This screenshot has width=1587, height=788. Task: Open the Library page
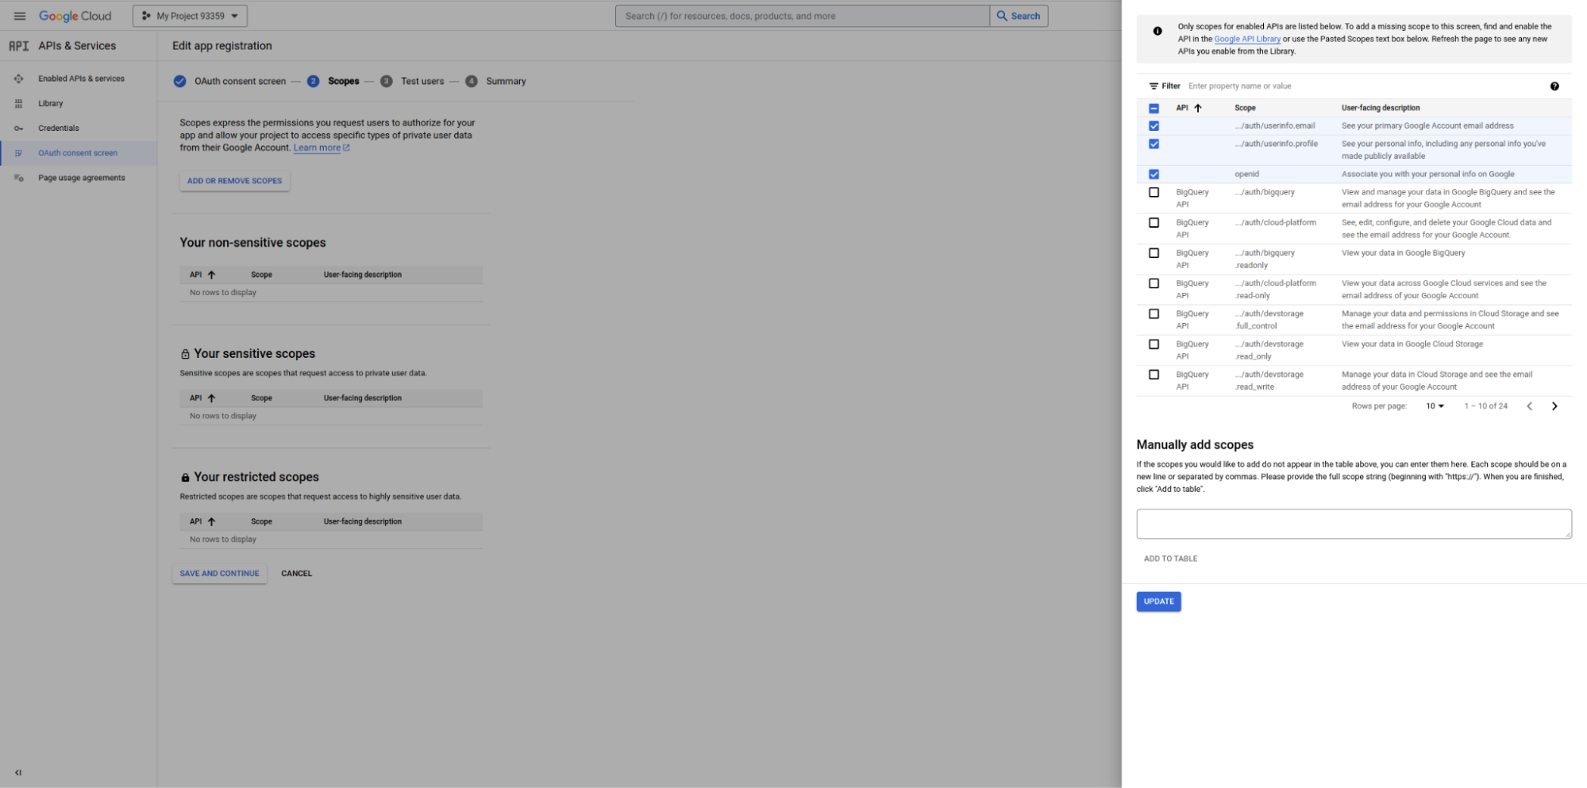pyautogui.click(x=50, y=103)
